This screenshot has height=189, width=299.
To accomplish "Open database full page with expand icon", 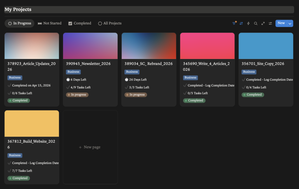I will tap(263, 23).
